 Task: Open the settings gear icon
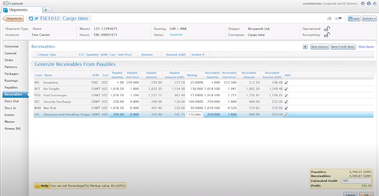point(363,4)
